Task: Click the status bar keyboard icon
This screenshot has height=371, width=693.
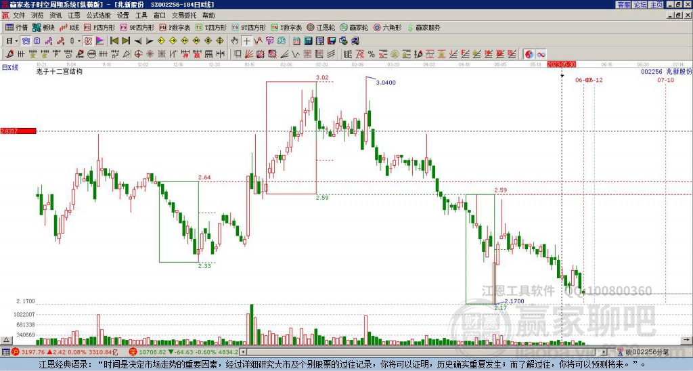Action: [5, 352]
